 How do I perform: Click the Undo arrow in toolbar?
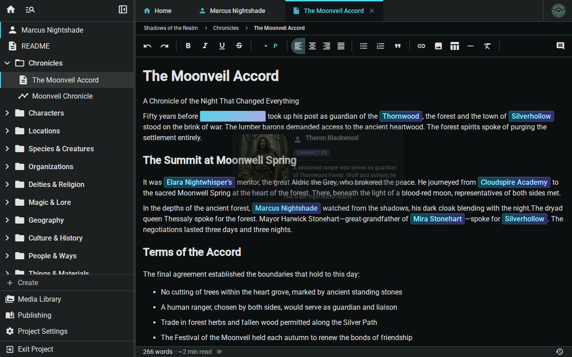point(147,46)
